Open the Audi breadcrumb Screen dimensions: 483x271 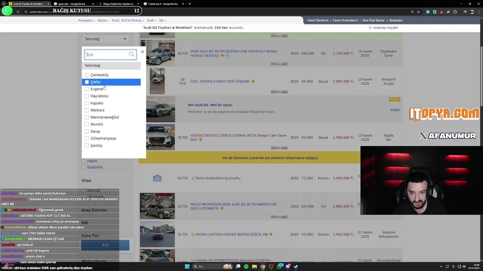pos(150,20)
